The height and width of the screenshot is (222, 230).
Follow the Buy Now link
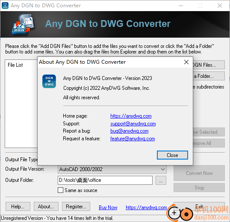[x=108, y=207]
